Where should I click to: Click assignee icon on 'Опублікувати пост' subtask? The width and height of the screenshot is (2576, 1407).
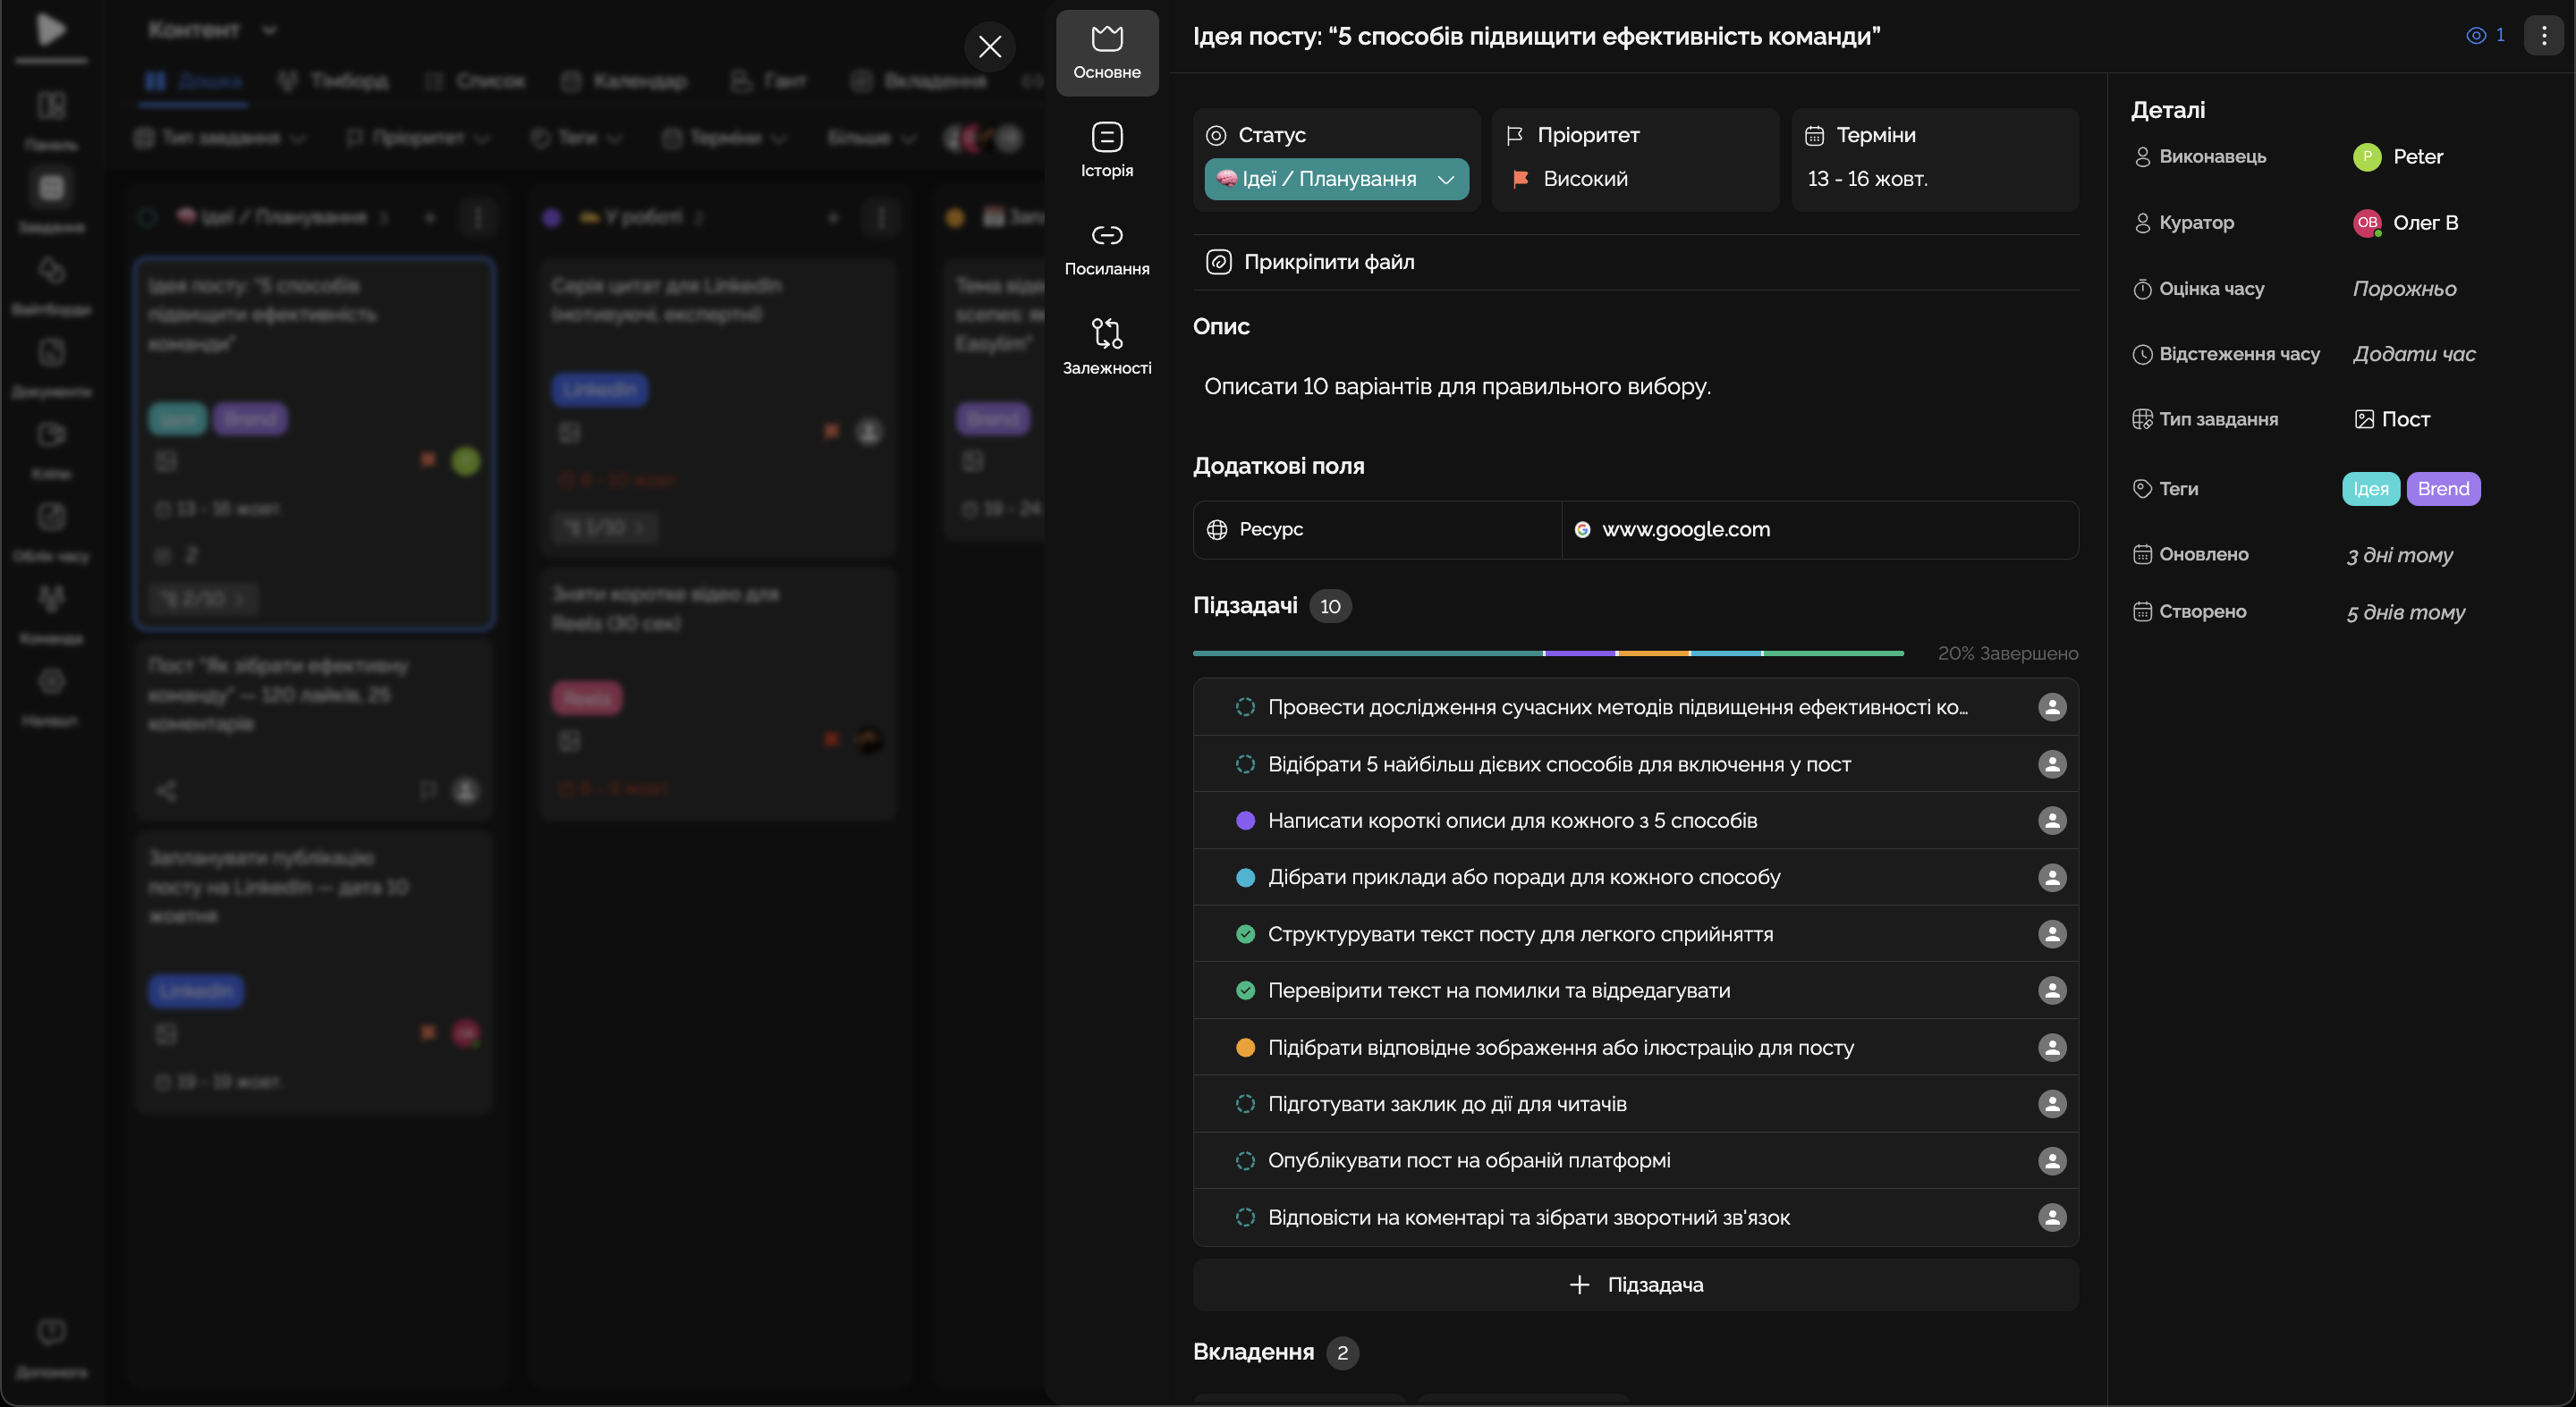click(x=2051, y=1160)
